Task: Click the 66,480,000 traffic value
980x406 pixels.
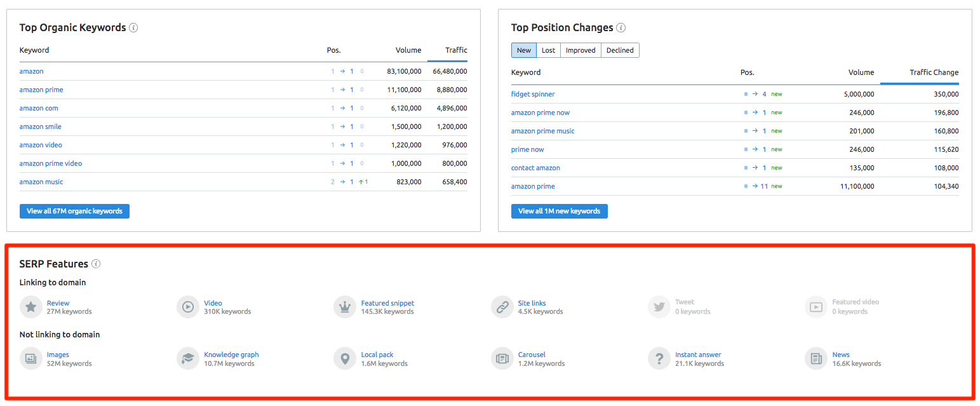Action: [450, 71]
